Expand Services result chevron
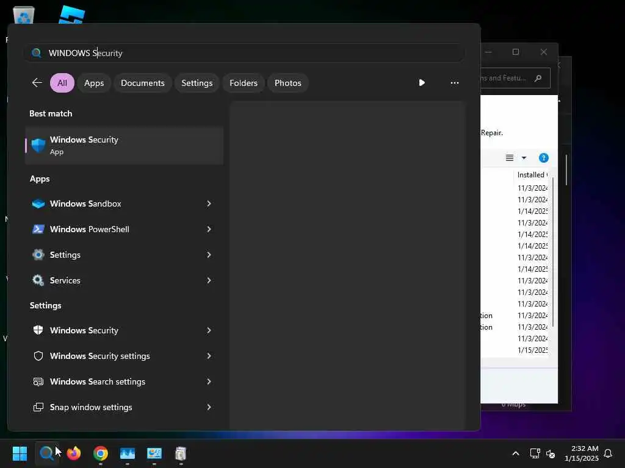 coord(209,280)
